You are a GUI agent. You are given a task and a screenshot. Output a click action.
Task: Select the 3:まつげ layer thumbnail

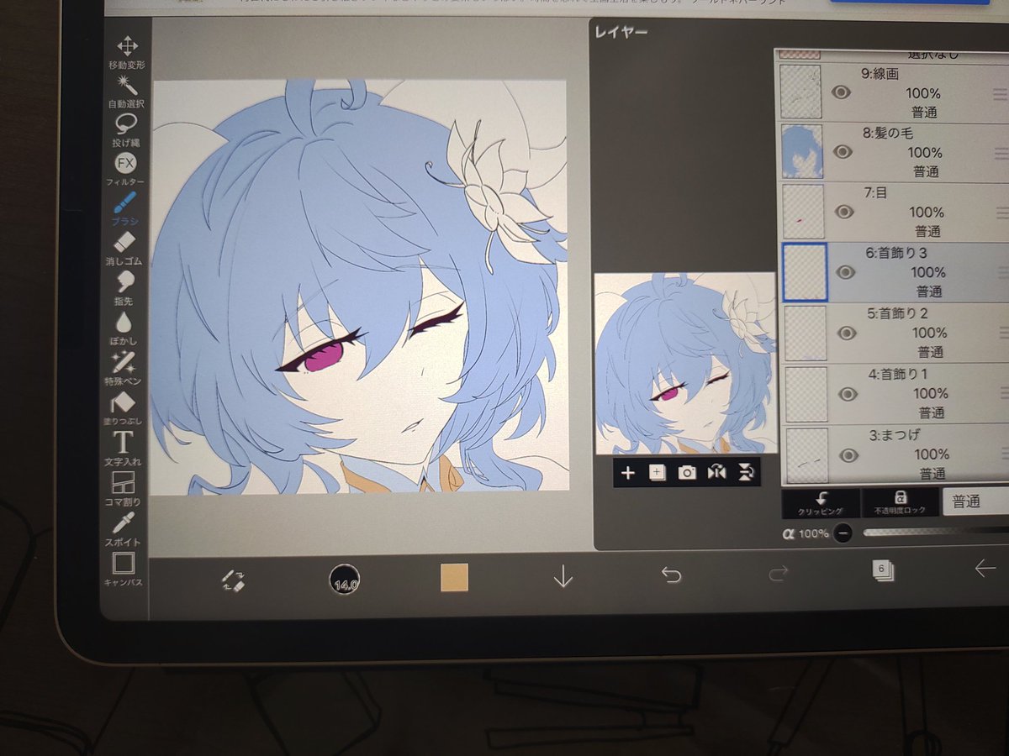tap(809, 455)
